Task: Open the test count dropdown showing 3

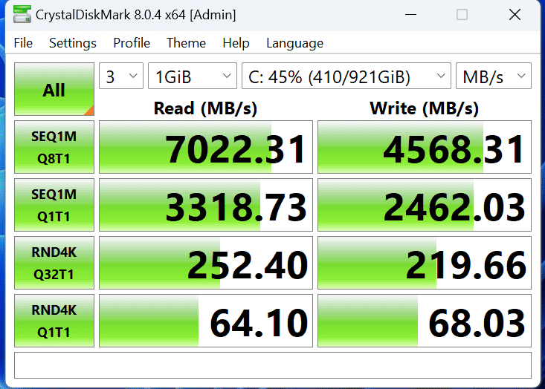Action: [121, 76]
